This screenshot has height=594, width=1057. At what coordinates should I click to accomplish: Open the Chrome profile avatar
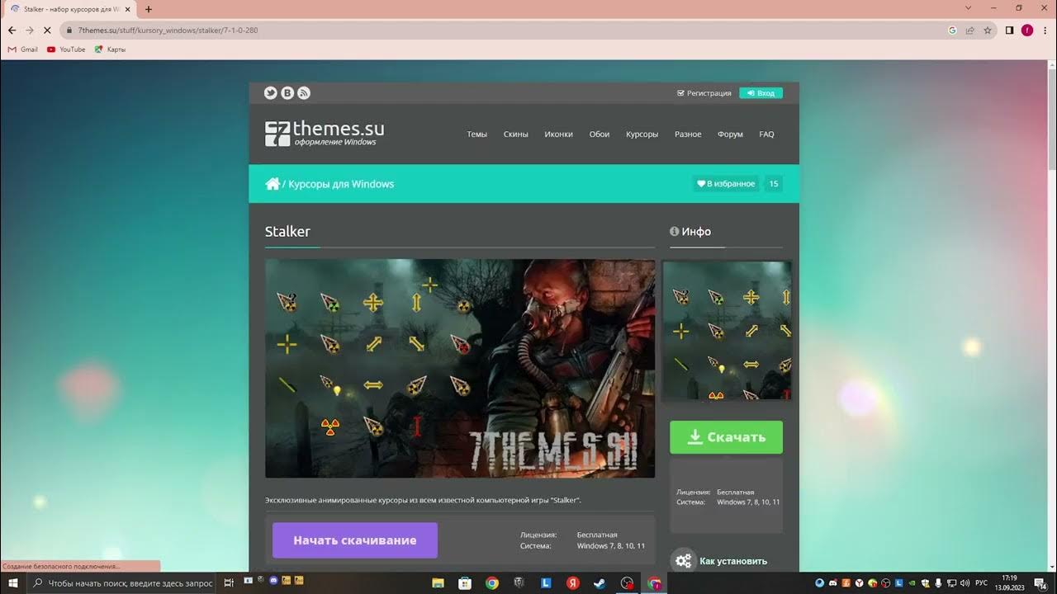pyautogui.click(x=1026, y=30)
